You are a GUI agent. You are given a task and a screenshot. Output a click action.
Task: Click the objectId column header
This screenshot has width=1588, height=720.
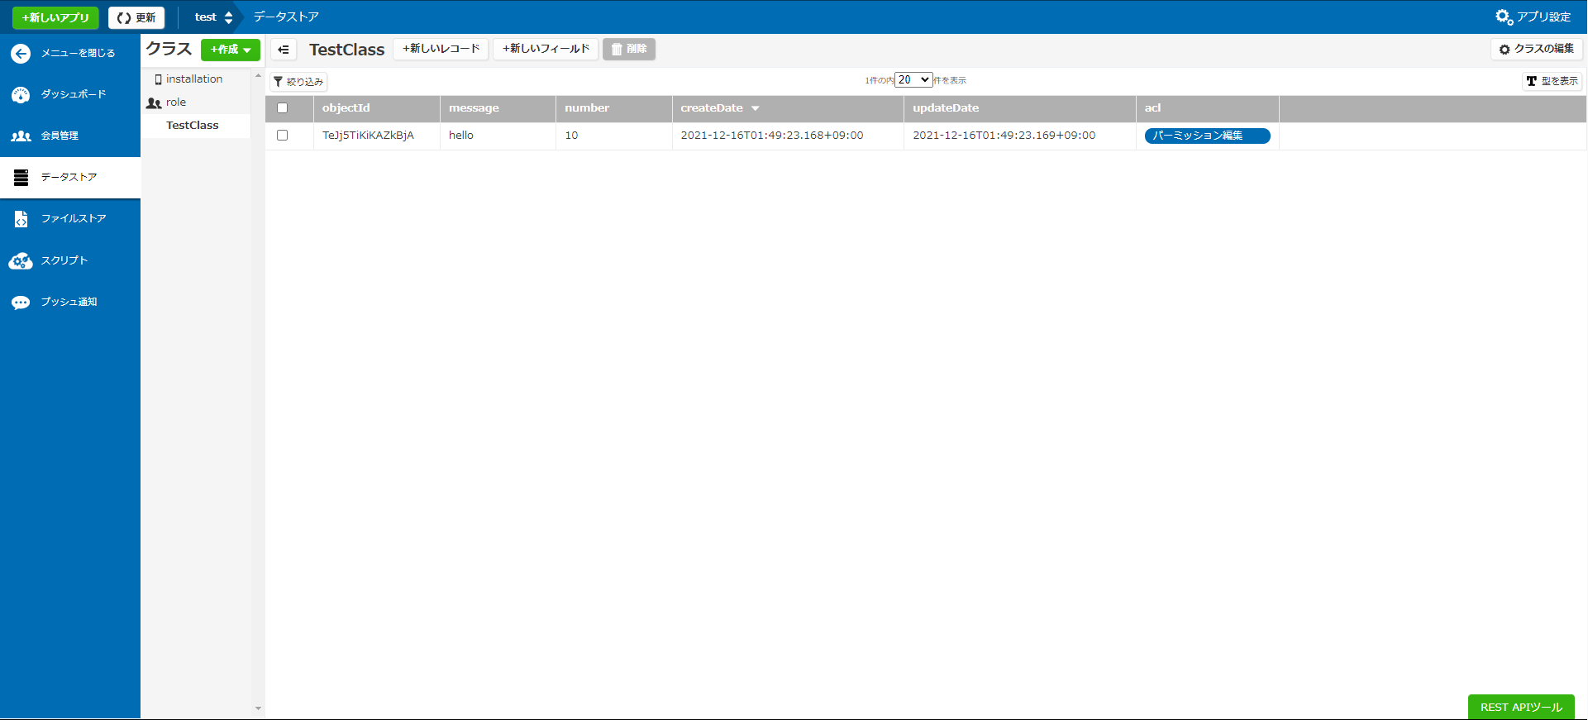coord(377,108)
